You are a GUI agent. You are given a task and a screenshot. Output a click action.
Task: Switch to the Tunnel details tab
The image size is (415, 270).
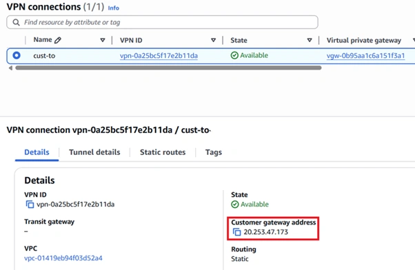pyautogui.click(x=94, y=152)
